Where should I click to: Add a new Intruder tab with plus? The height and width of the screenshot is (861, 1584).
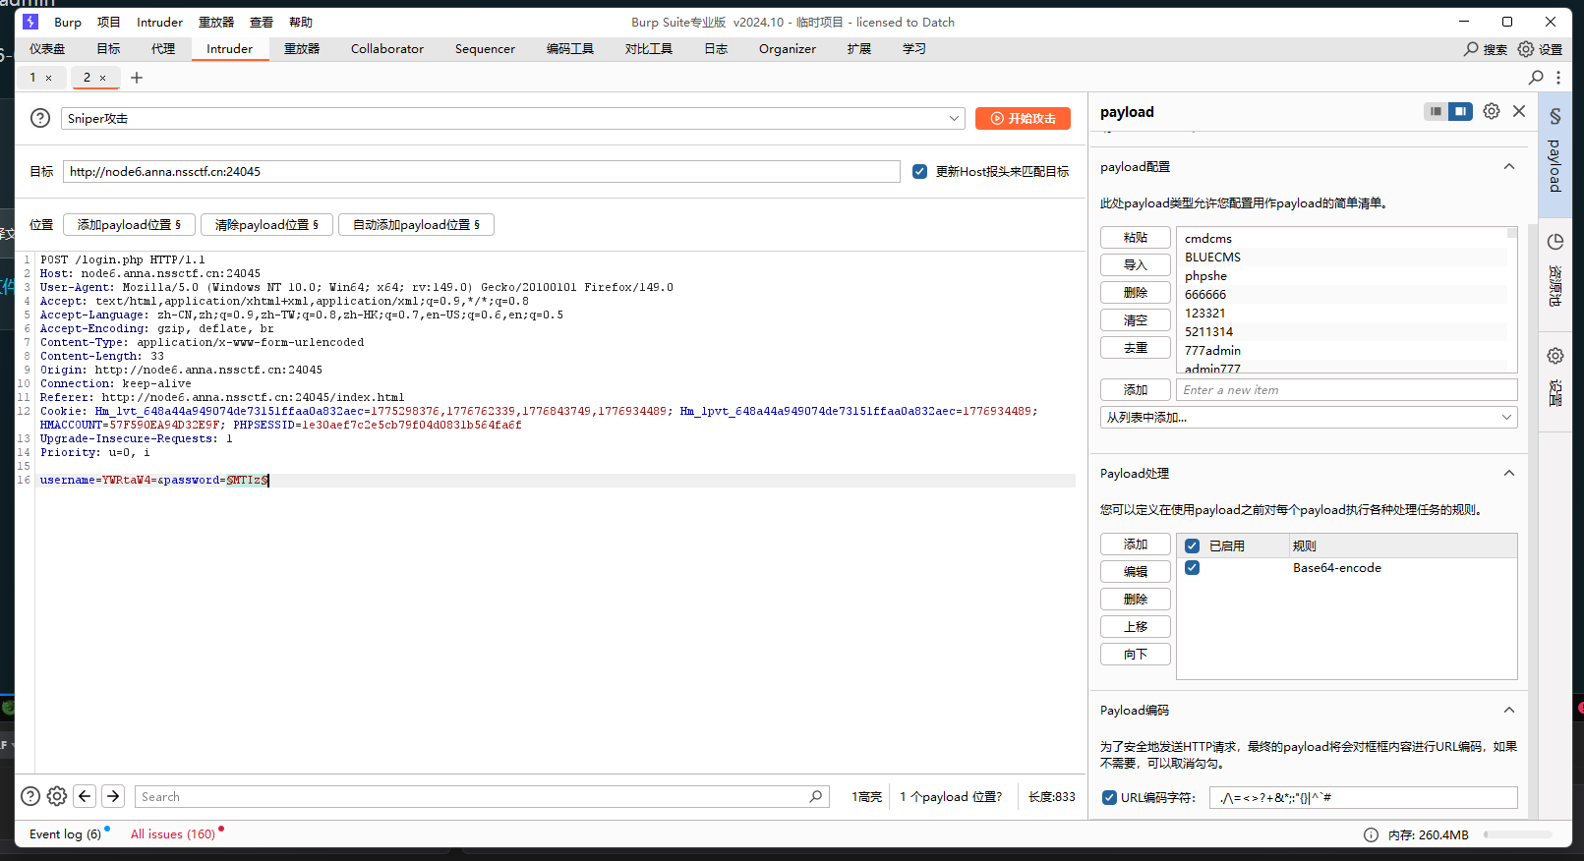[x=137, y=78]
